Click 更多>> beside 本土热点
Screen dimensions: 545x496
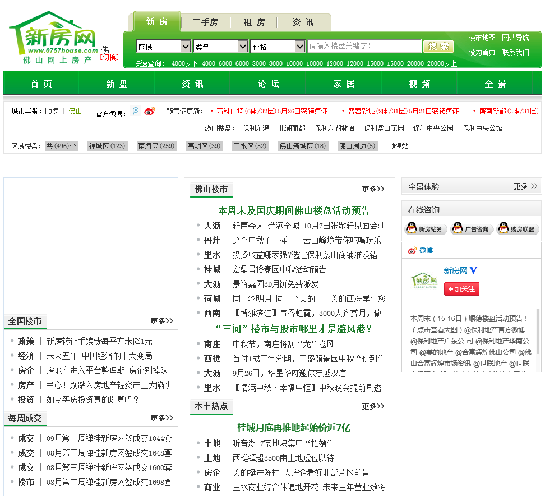tap(373, 406)
